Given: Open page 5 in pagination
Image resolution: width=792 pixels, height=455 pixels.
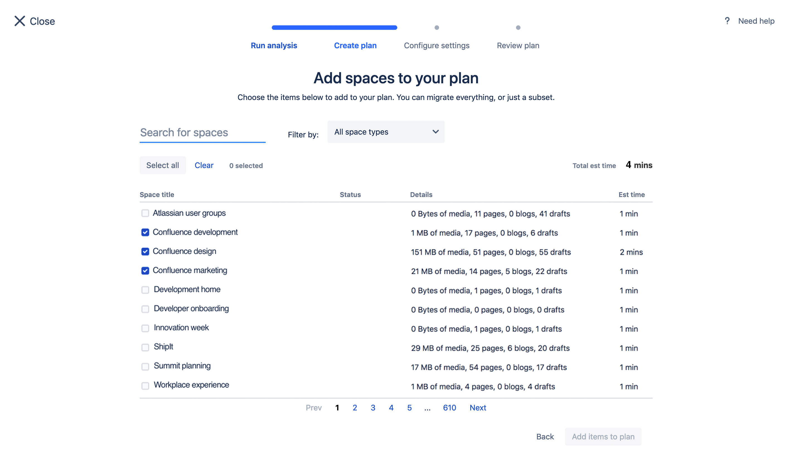Looking at the screenshot, I should click(409, 407).
